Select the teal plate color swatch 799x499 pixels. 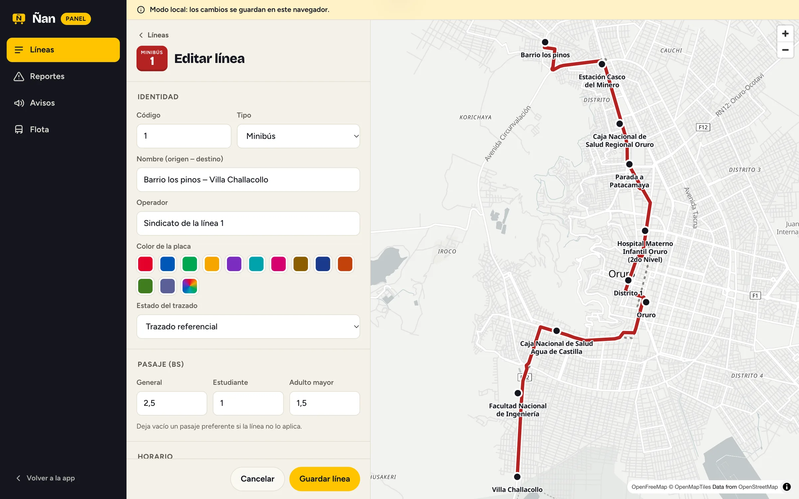[256, 264]
